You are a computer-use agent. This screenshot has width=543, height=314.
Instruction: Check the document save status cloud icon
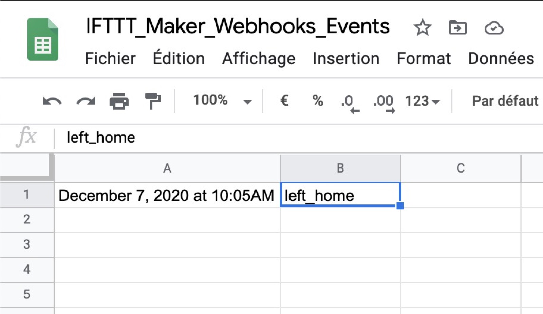pyautogui.click(x=494, y=28)
